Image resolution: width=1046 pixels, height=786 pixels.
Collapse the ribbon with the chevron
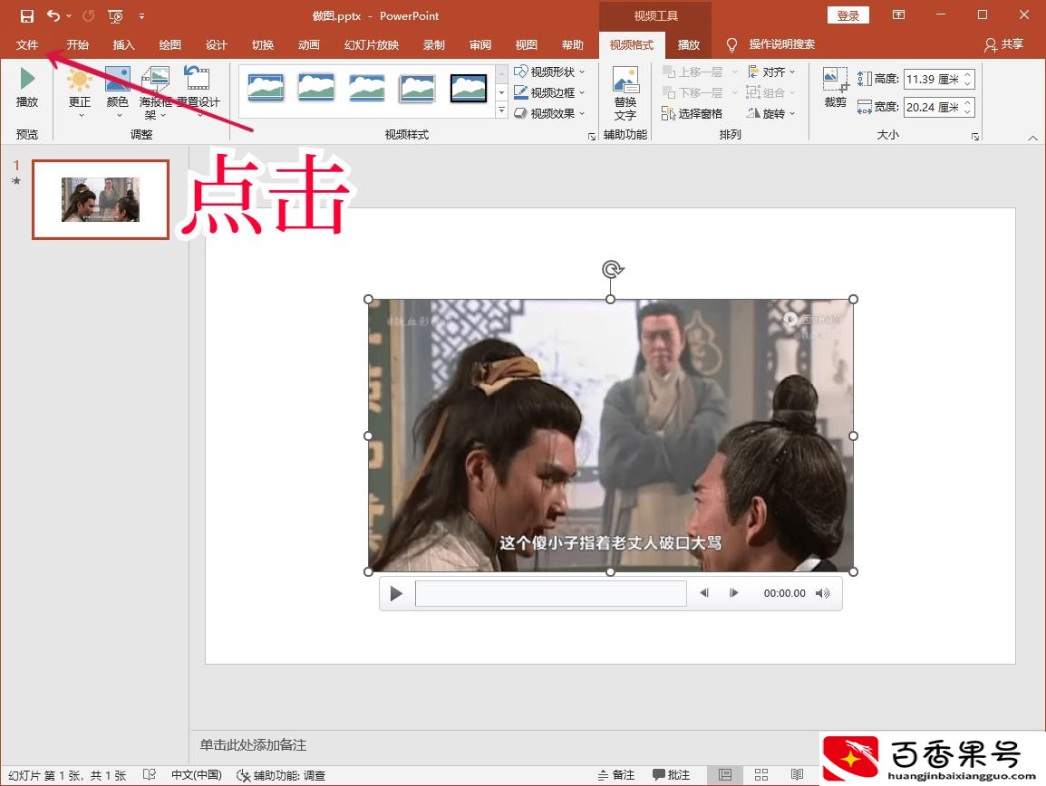[x=1032, y=138]
